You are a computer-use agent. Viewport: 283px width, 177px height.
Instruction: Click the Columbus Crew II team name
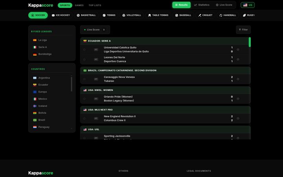[x=115, y=120]
